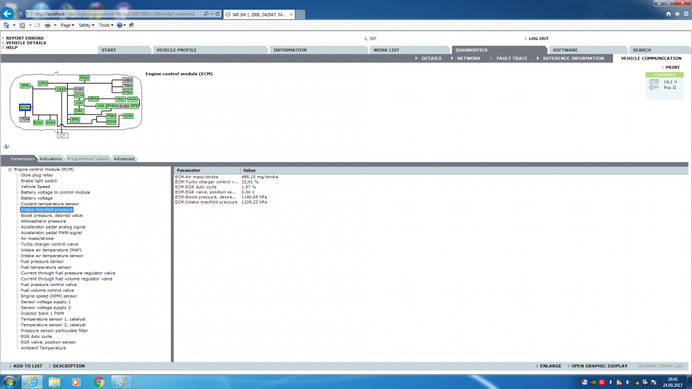Open the Safety dropdown menu
The height and width of the screenshot is (389, 692).
(x=86, y=25)
